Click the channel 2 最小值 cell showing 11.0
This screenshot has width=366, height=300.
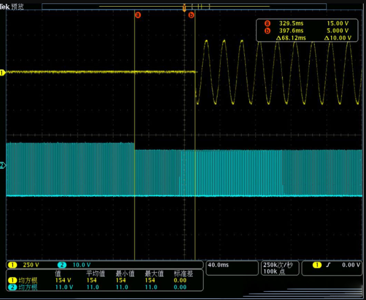click(122, 287)
